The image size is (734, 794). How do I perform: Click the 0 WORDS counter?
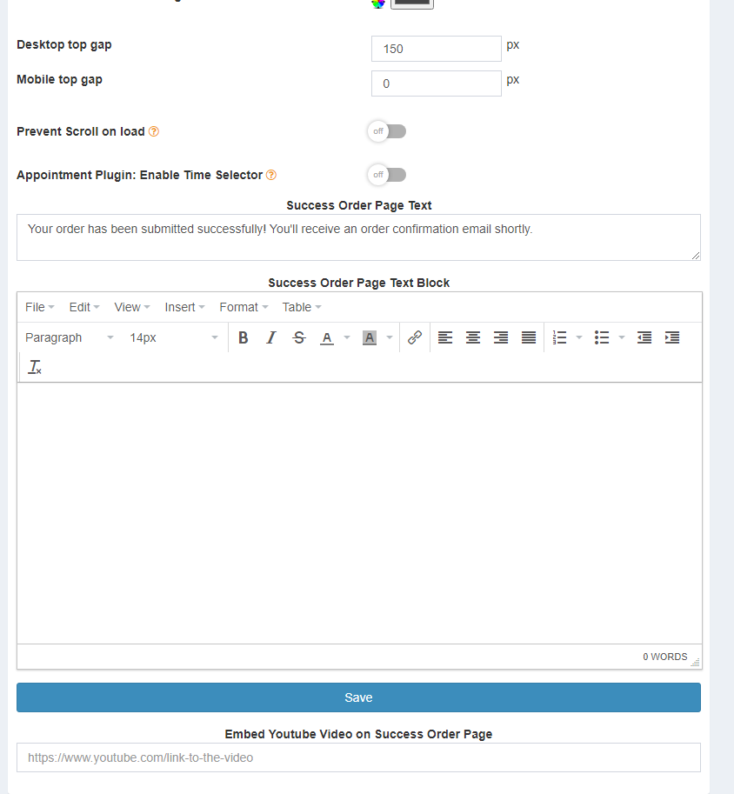pyautogui.click(x=665, y=657)
